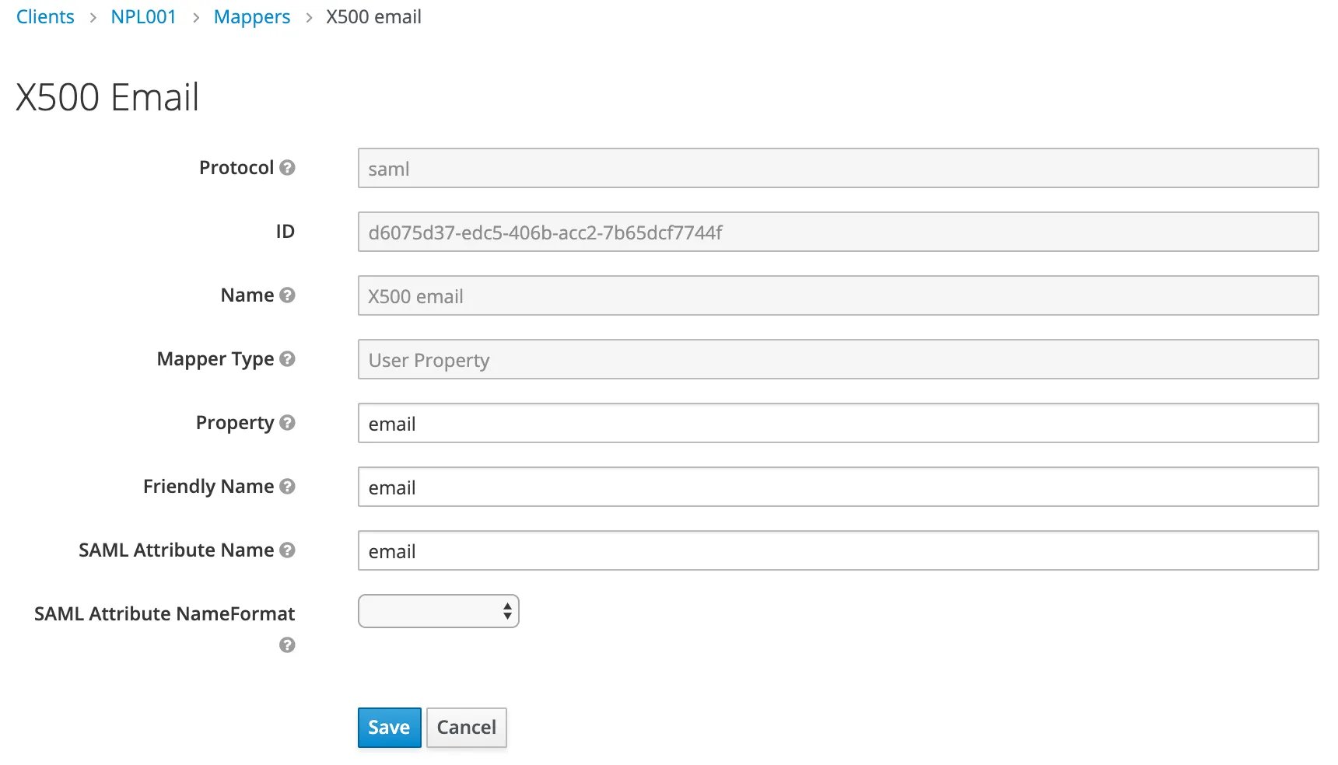
Task: Open the SAML Attribute NameFormat dropdown
Action: pos(438,612)
